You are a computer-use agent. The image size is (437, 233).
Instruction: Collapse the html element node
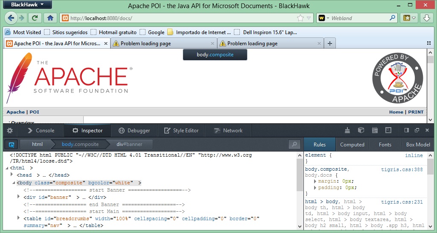(x=7, y=168)
